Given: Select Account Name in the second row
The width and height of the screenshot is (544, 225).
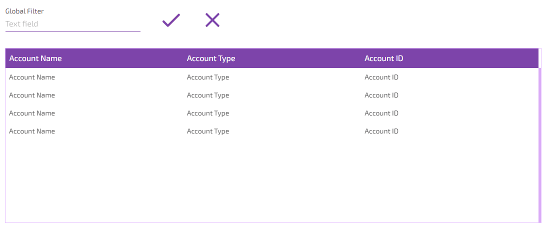Looking at the screenshot, I should pyautogui.click(x=32, y=95).
